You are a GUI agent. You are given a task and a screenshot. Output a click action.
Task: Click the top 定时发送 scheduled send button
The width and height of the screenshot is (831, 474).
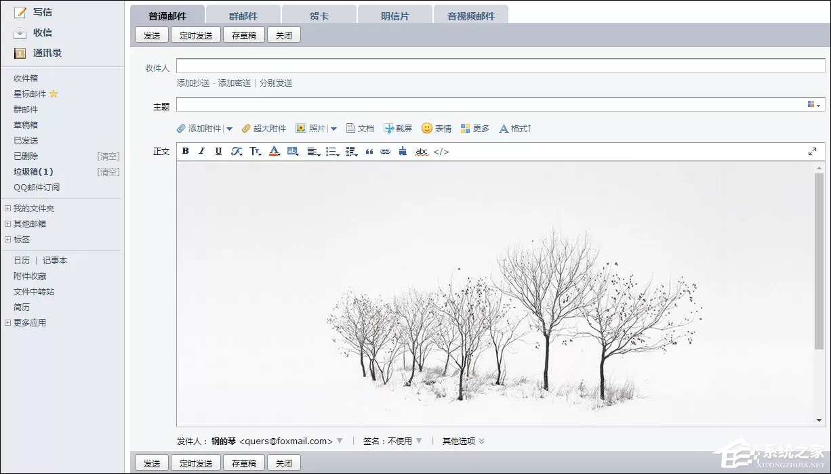coord(196,35)
